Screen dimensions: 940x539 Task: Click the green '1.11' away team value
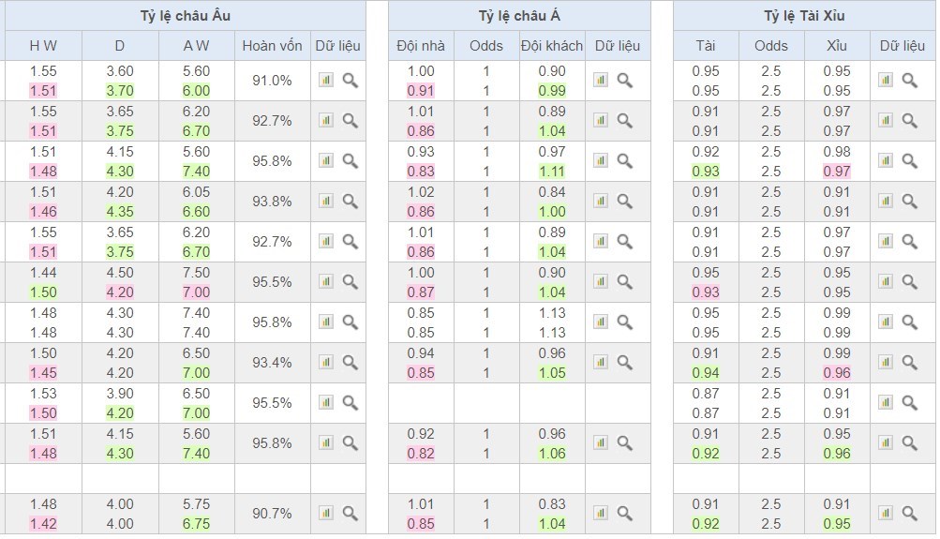point(551,172)
